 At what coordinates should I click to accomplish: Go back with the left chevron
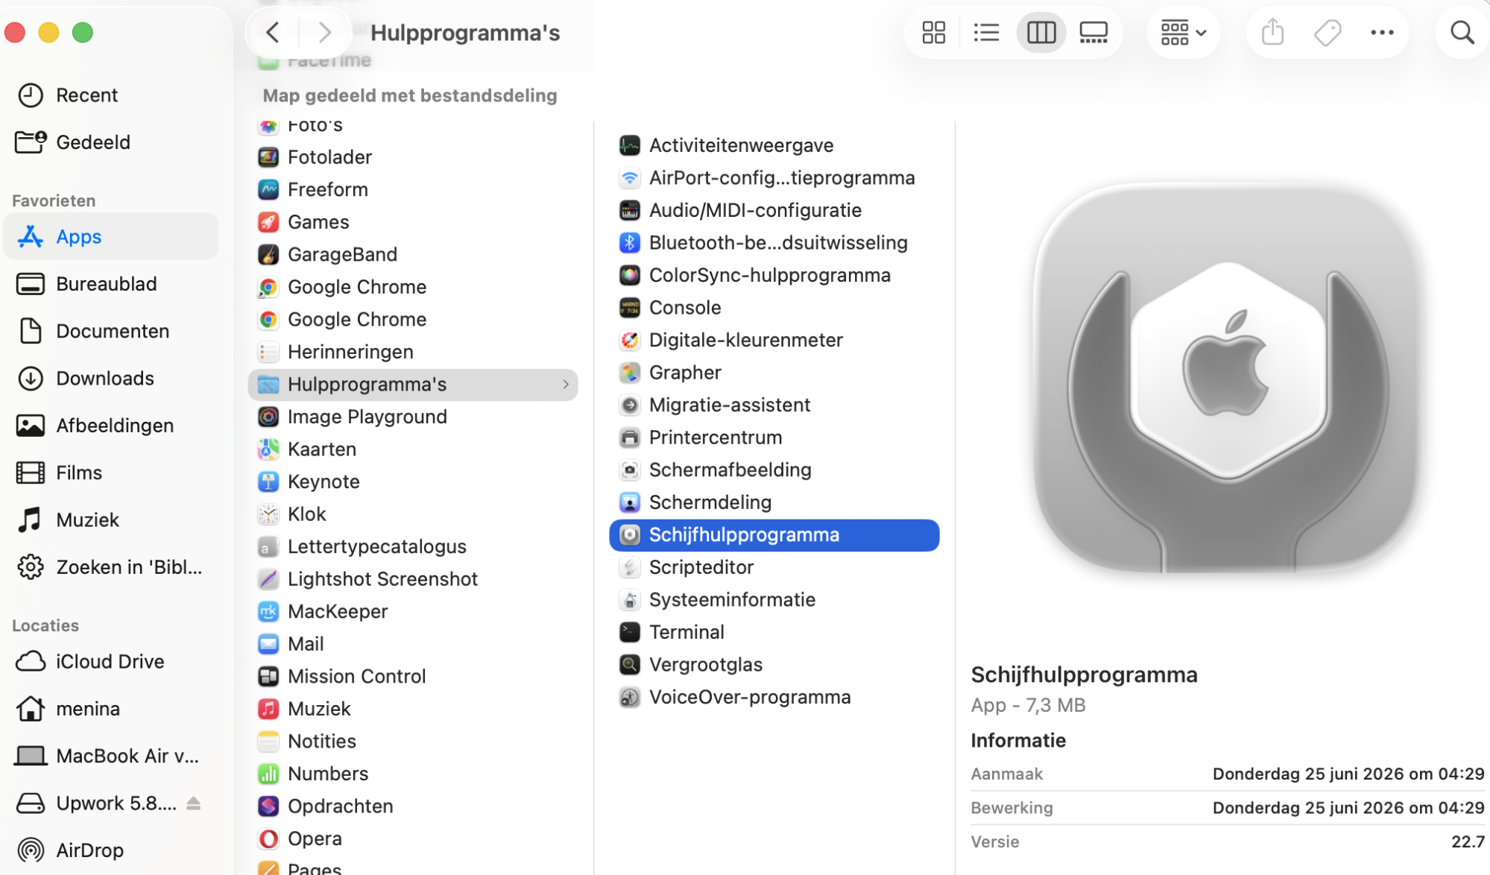coord(273,32)
